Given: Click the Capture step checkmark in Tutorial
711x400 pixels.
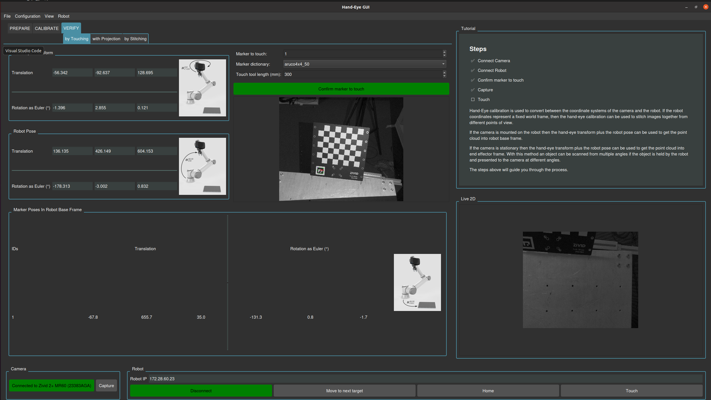Looking at the screenshot, I should coord(473,90).
